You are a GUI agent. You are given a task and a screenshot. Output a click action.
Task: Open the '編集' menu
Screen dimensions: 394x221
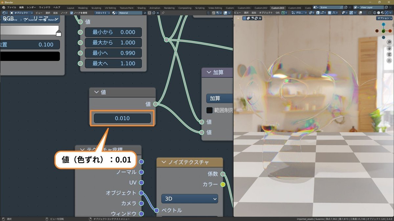[22, 7]
